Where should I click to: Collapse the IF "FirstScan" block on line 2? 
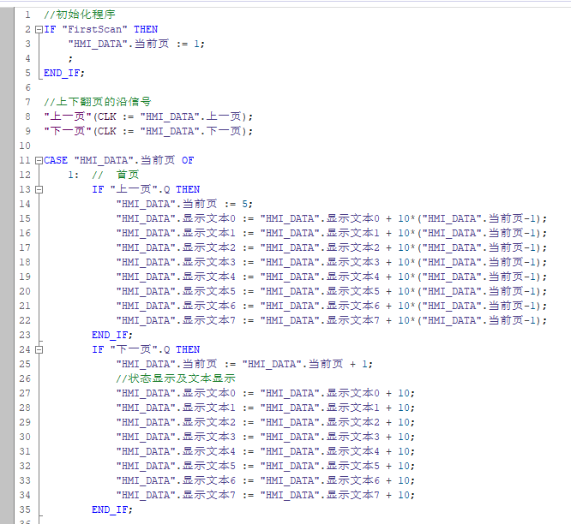click(39, 30)
